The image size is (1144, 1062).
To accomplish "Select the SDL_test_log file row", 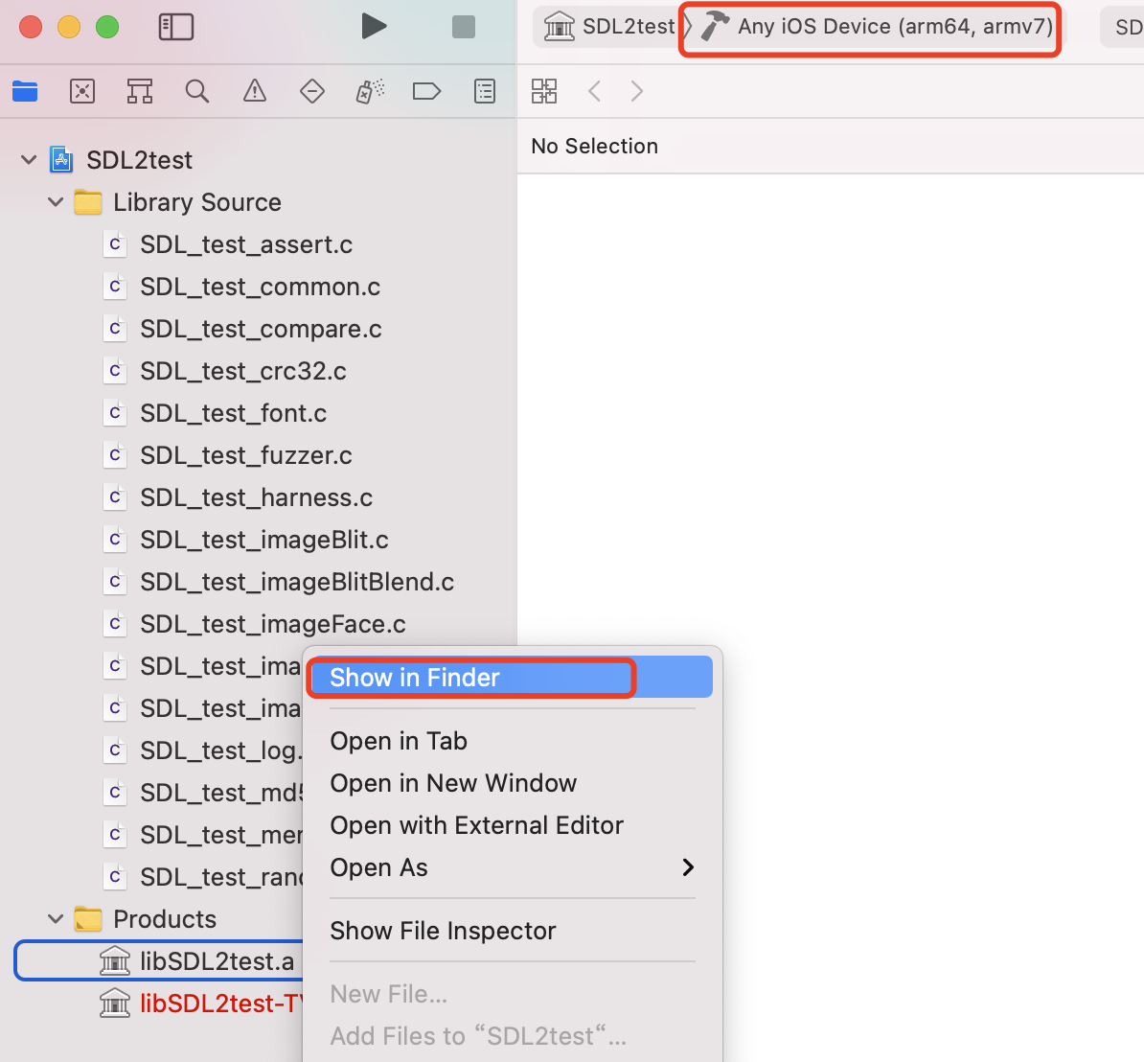I will [202, 750].
